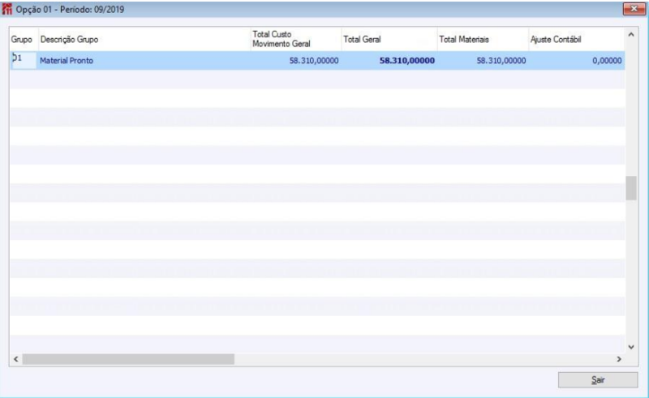The height and width of the screenshot is (398, 649).
Task: Click the Total Materiais column header
Action: click(483, 39)
